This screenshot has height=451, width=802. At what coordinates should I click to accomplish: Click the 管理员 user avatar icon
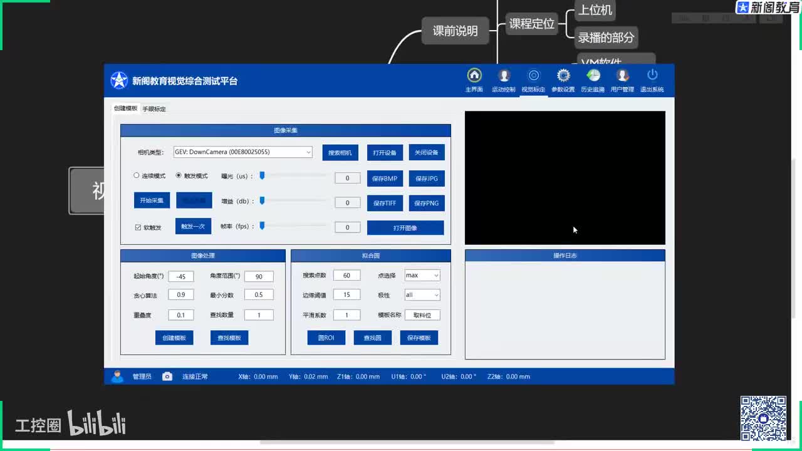tap(117, 376)
